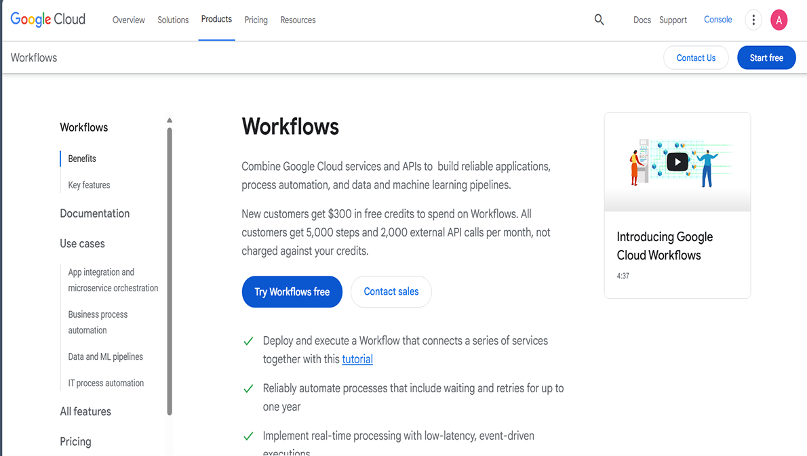Jump to the Benefits section
Screen dimensions: 807x456
(x=82, y=159)
